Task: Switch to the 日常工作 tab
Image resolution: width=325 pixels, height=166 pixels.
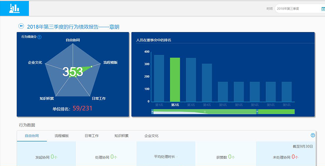Action: pos(91,136)
